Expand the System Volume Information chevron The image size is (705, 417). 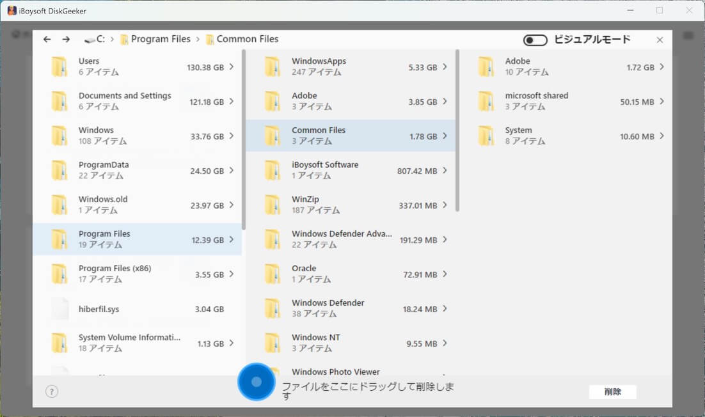tap(232, 343)
